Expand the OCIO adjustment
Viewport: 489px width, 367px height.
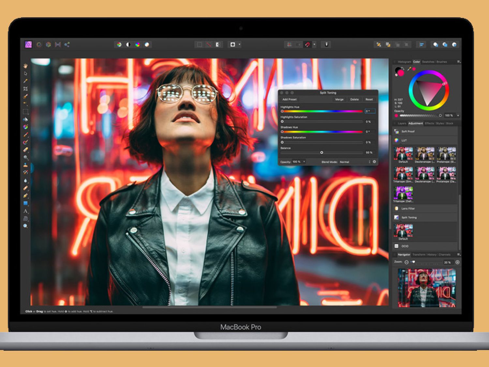[x=425, y=246]
